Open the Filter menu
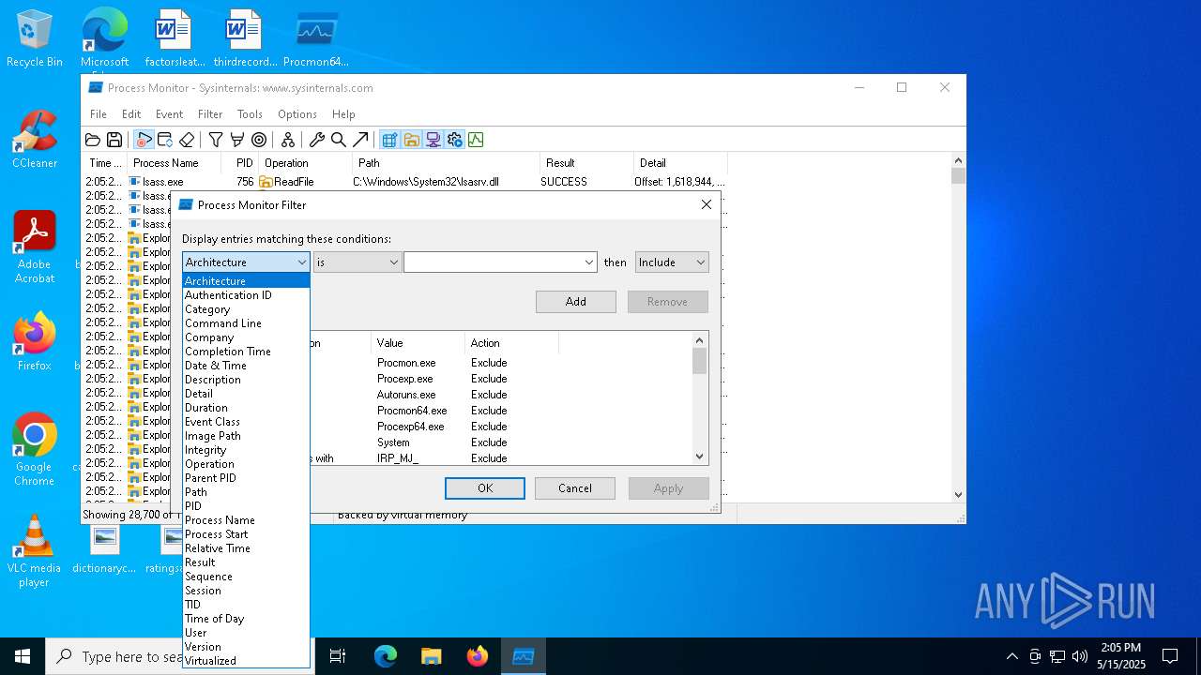Screen dimensions: 1201x675 click(210, 114)
